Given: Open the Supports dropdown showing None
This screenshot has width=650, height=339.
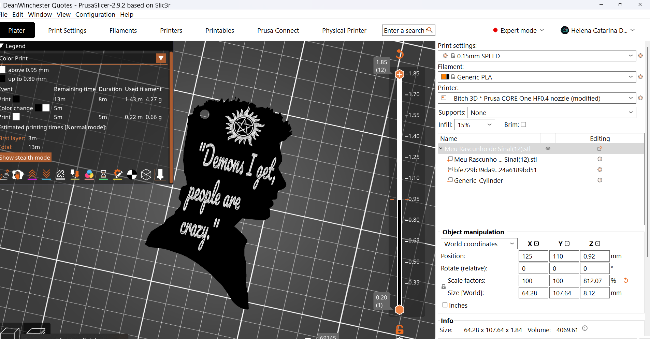Looking at the screenshot, I should click(551, 113).
